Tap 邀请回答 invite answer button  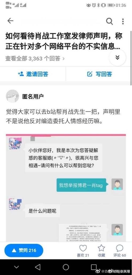point(33,74)
